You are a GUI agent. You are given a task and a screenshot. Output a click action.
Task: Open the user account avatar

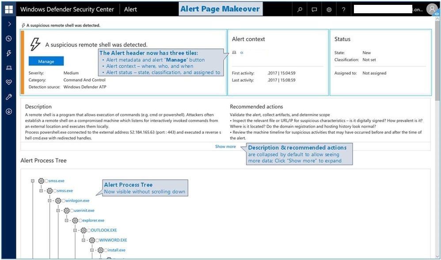pos(432,9)
